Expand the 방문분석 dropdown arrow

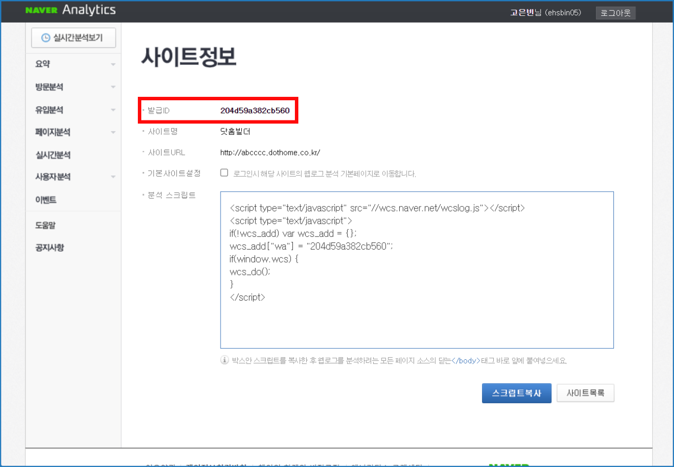(113, 87)
